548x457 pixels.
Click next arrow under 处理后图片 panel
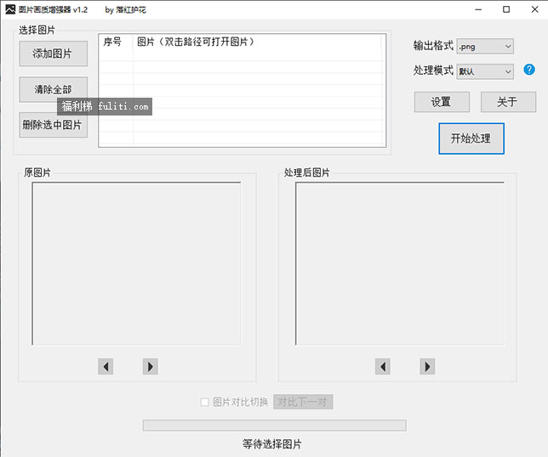(427, 366)
